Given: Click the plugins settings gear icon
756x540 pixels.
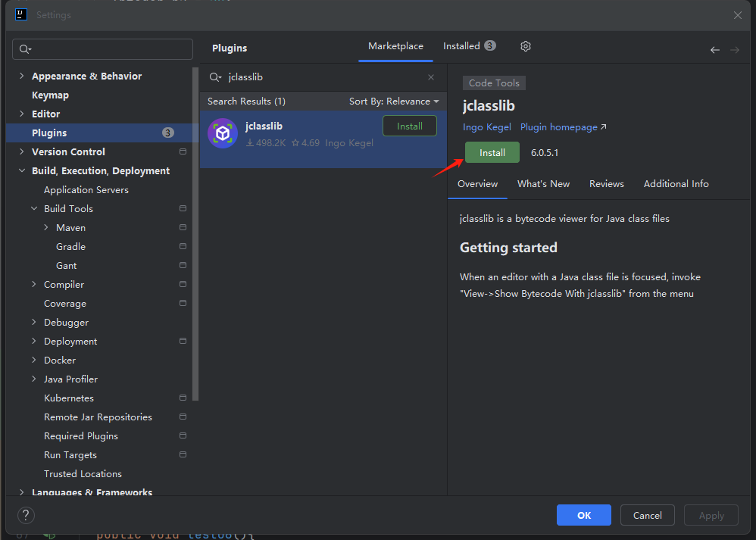Looking at the screenshot, I should point(526,46).
